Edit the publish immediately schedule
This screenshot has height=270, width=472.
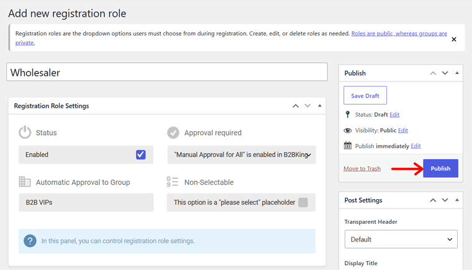[415, 146]
